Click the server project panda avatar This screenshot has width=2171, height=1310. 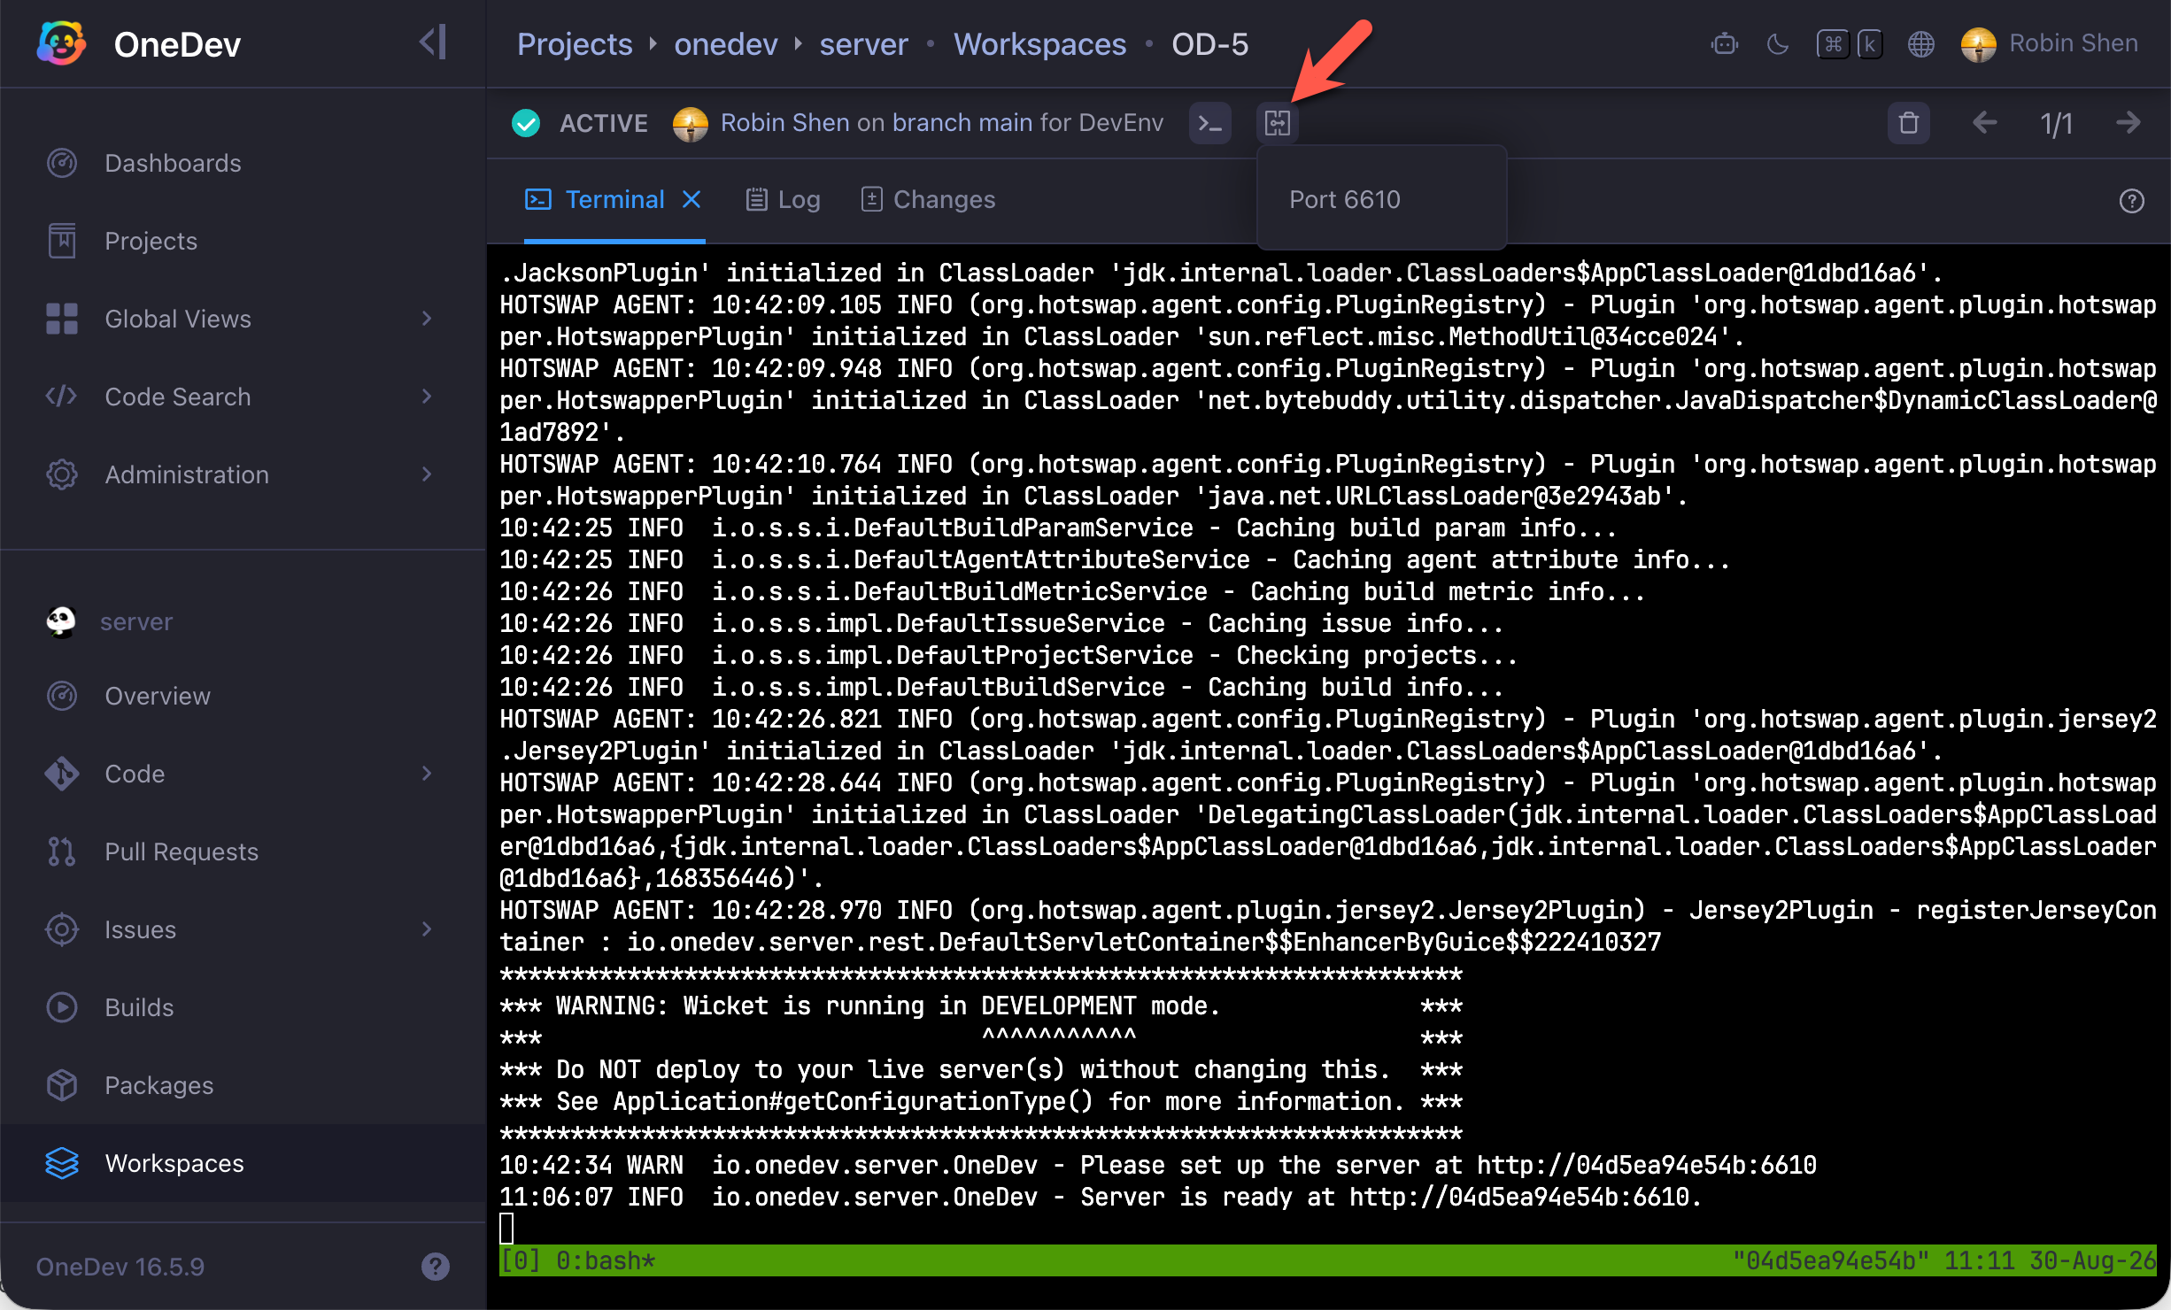click(x=61, y=621)
